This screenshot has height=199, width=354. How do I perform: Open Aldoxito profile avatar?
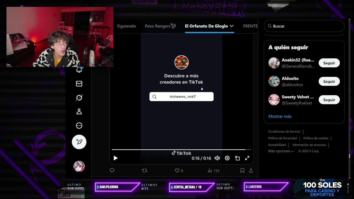pyautogui.click(x=274, y=81)
